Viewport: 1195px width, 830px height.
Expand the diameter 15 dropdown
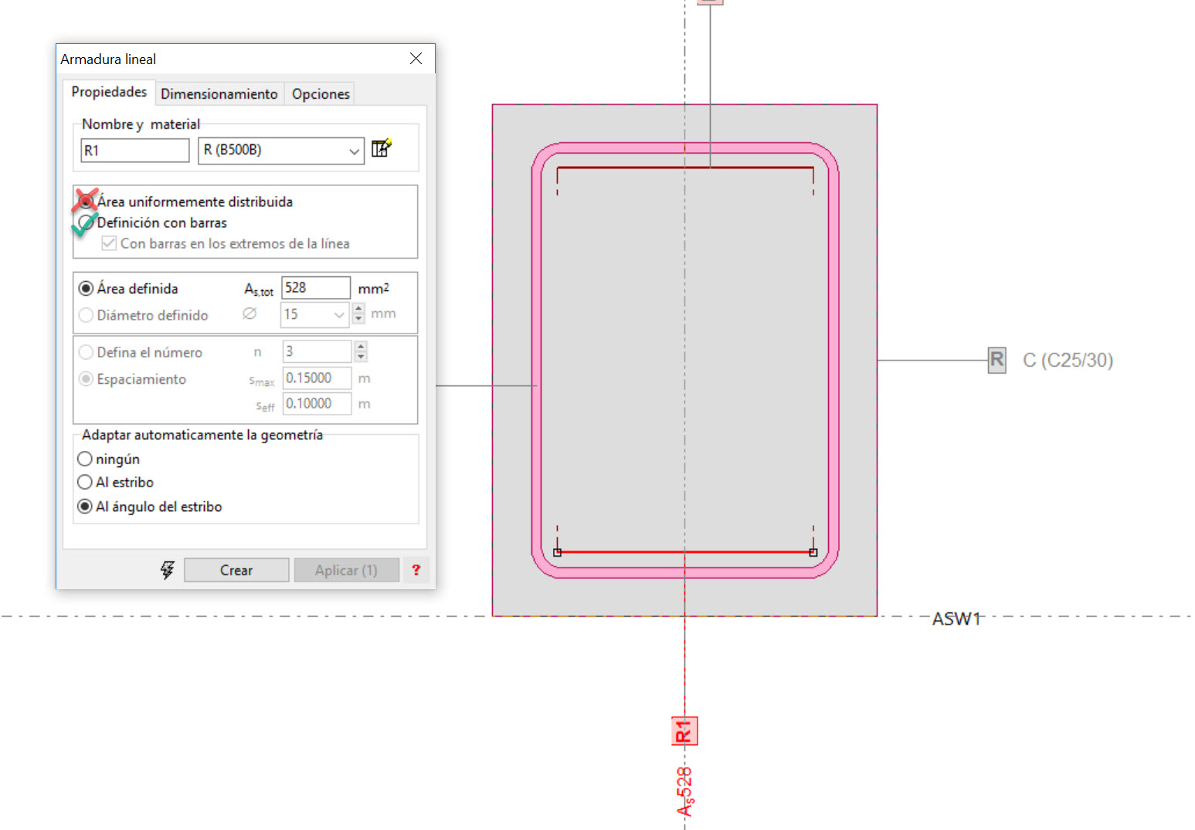[338, 315]
